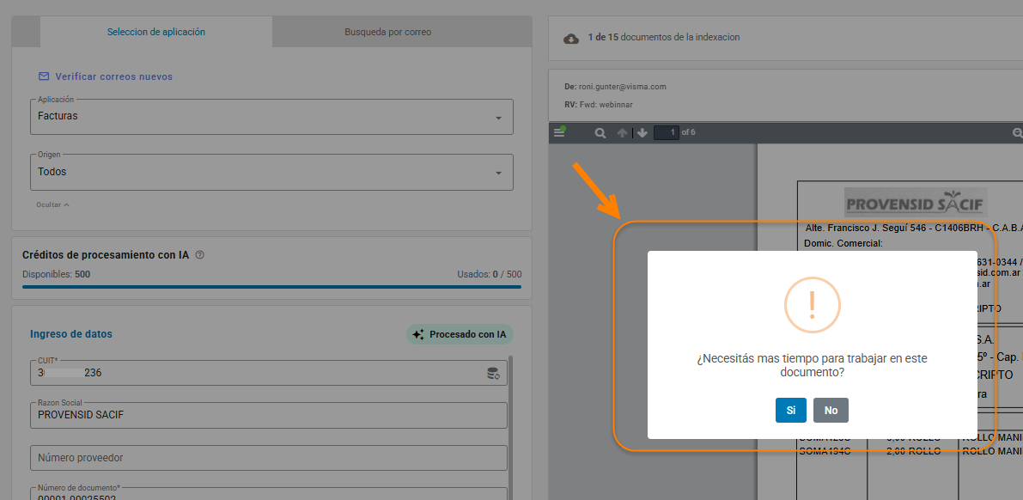Switch to Seleccion de aplicación tab

156,31
